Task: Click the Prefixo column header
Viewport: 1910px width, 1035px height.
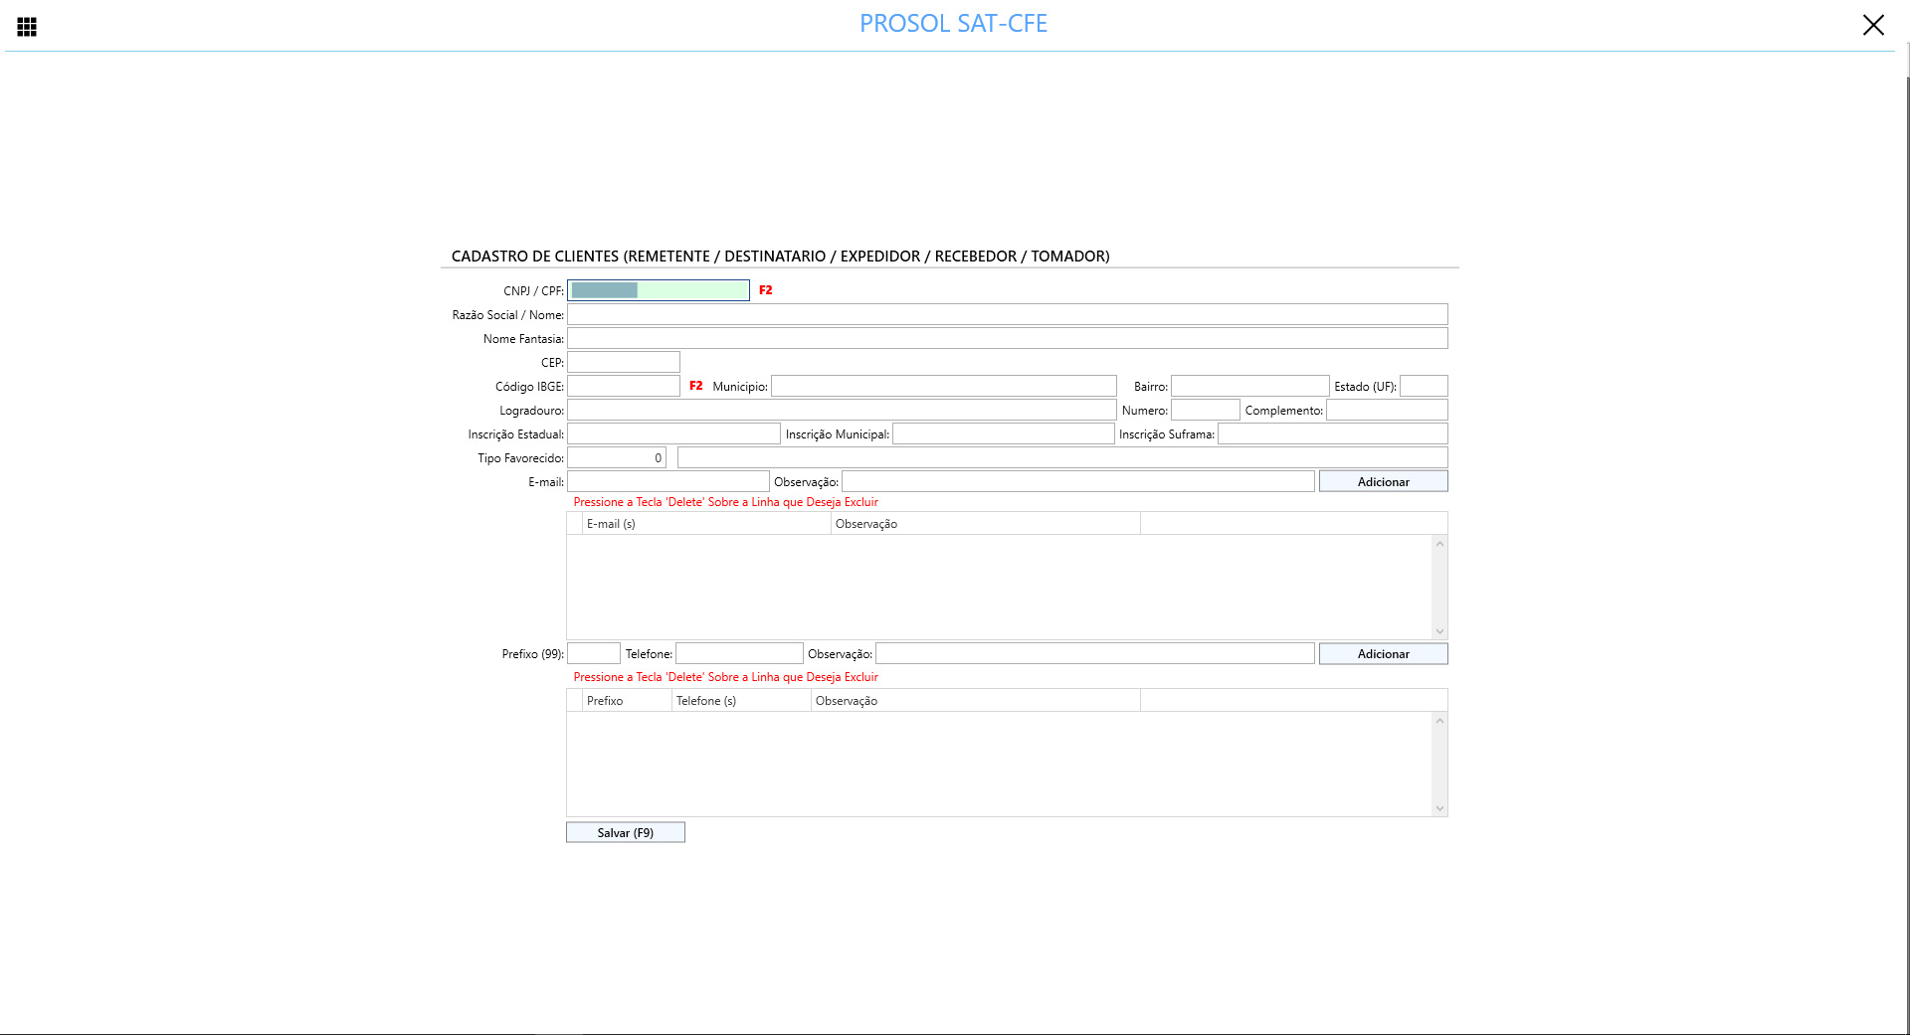Action: pos(627,701)
